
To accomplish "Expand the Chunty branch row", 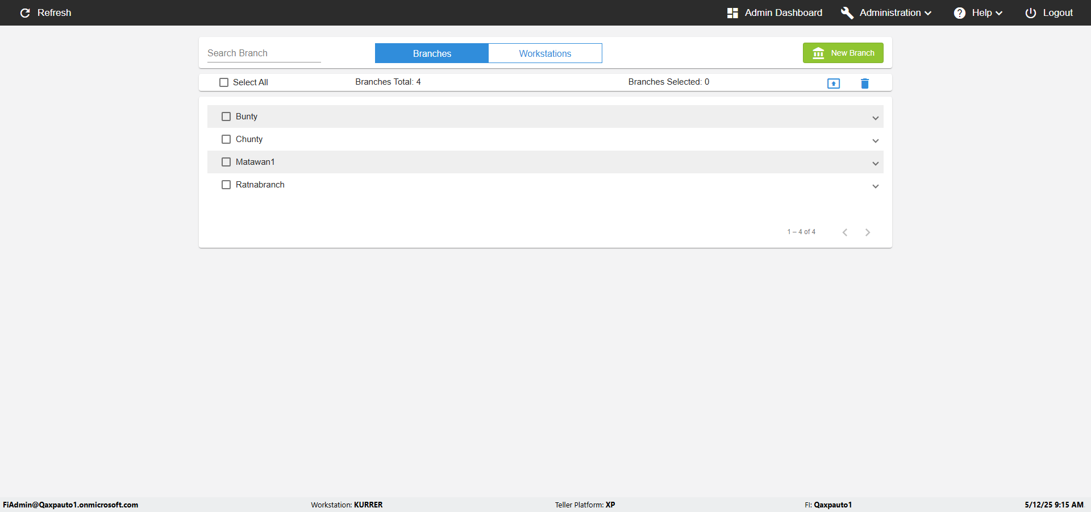I will coord(876,140).
